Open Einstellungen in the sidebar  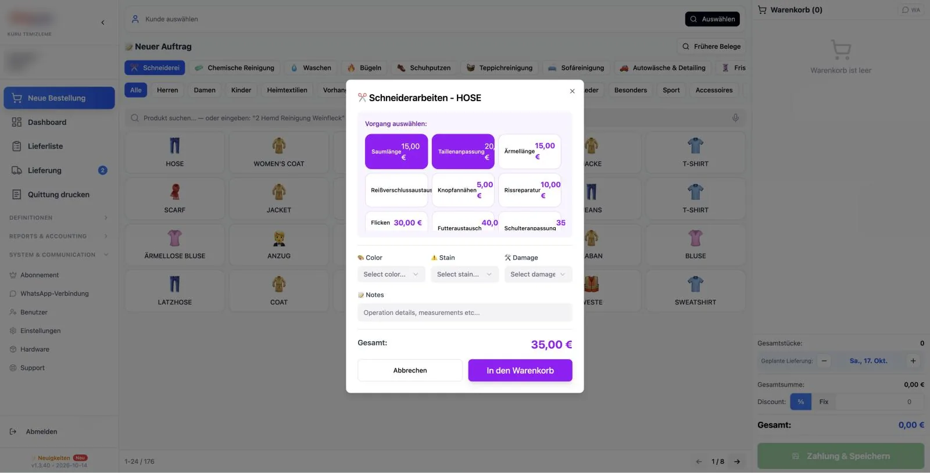[x=41, y=331]
